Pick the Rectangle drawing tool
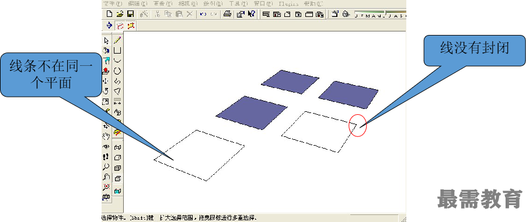The image size is (526, 222). pyautogui.click(x=117, y=51)
